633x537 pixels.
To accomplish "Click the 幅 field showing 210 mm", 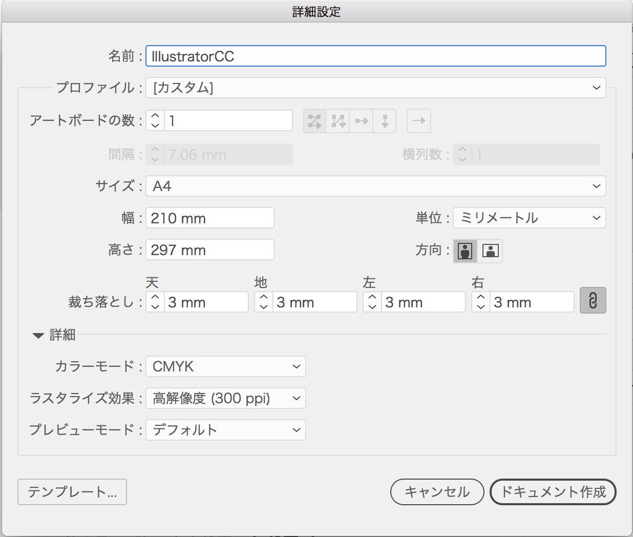I will tap(210, 218).
